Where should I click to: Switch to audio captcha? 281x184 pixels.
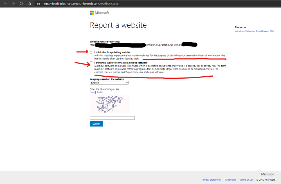pos(100,92)
